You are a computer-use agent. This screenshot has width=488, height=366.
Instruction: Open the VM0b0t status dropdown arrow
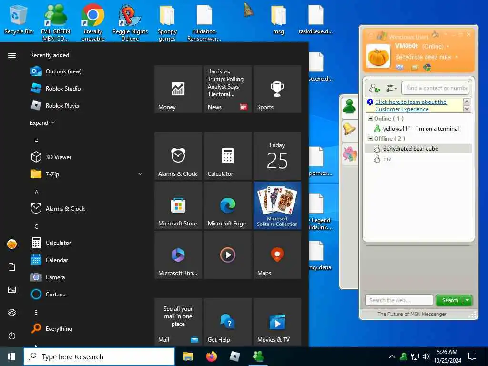point(448,46)
